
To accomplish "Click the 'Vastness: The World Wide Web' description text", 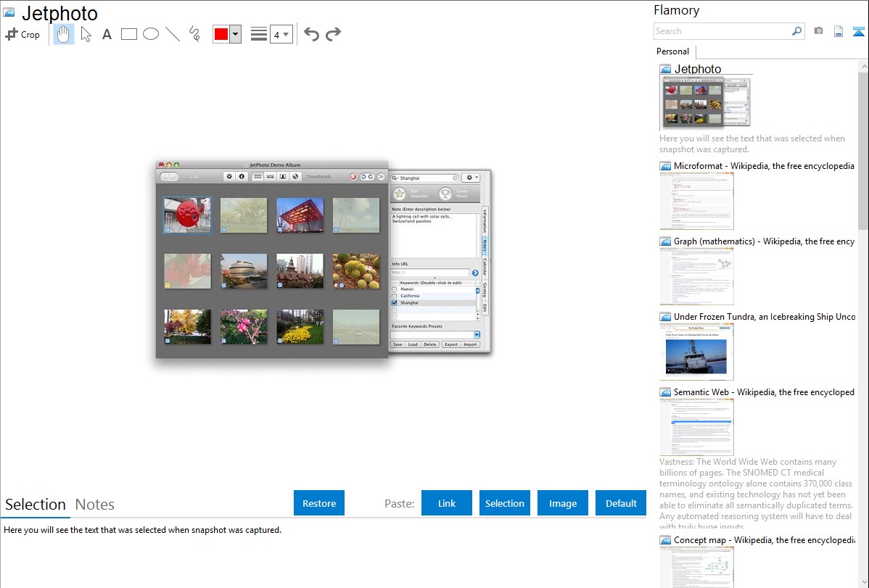I will [756, 494].
